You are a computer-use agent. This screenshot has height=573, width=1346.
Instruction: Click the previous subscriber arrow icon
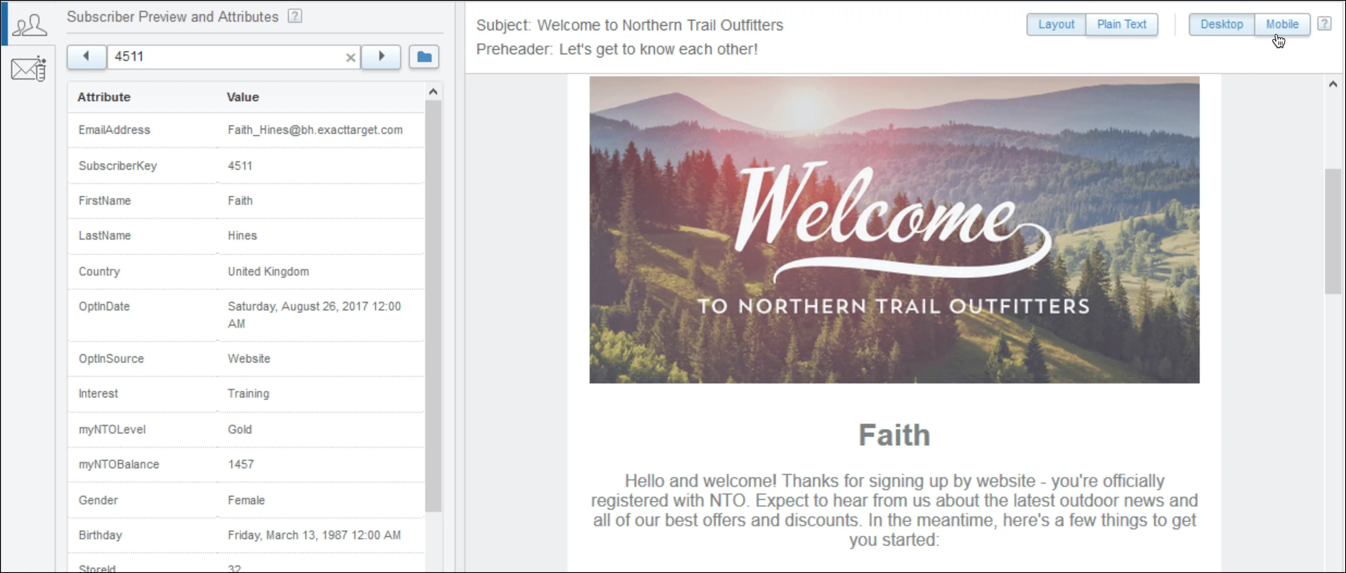pos(86,56)
